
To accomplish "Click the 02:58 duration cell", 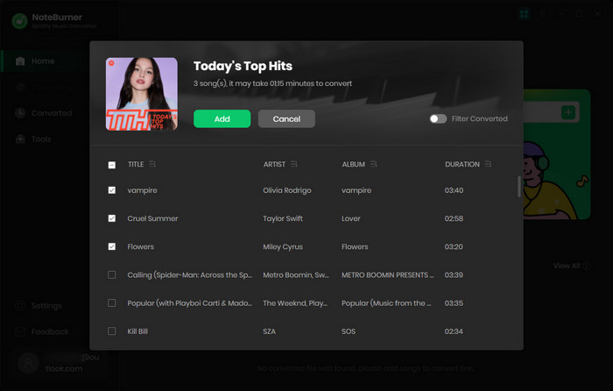I will point(454,218).
